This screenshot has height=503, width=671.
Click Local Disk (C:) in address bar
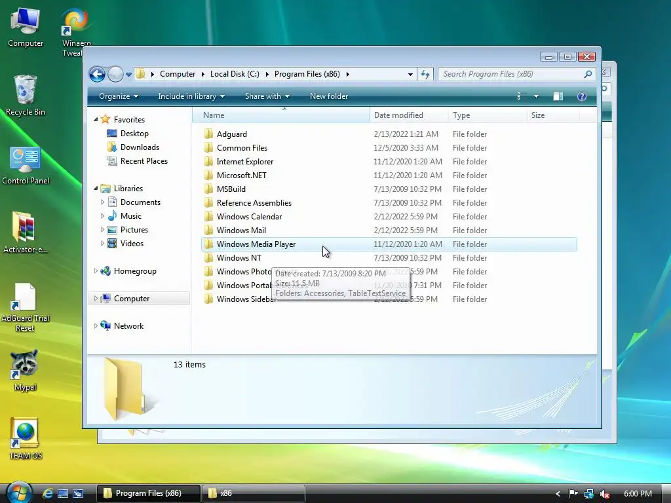click(x=235, y=74)
